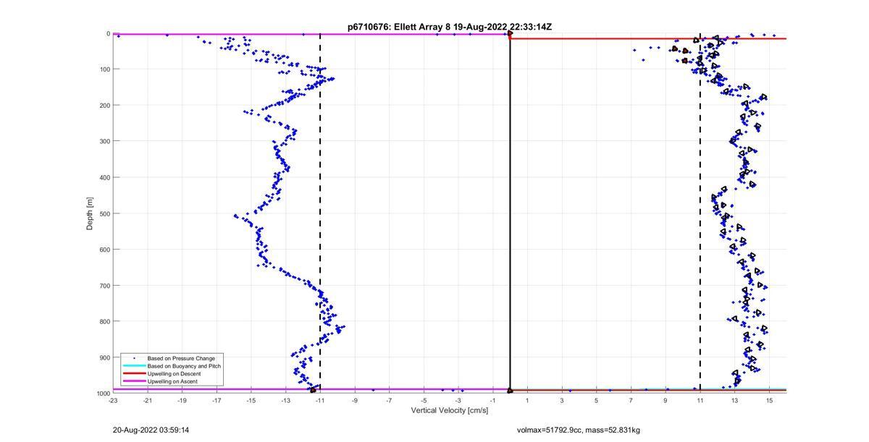
Task: Click the plot title 'p6710676: Ellett Array 8'
Action: click(399, 27)
